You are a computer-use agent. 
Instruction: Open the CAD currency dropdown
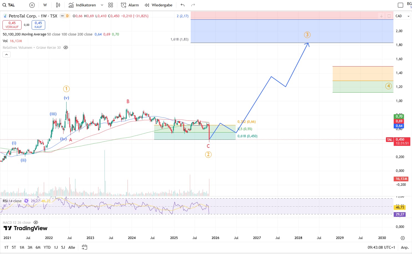click(x=403, y=16)
